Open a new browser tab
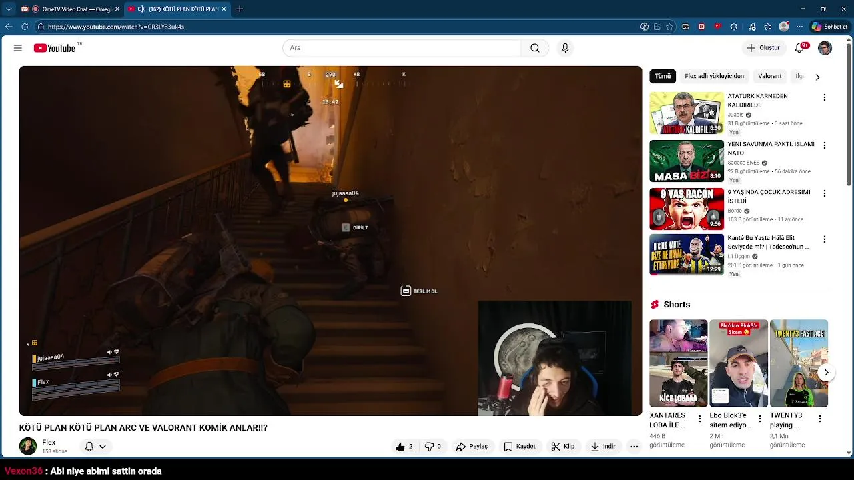 240,9
